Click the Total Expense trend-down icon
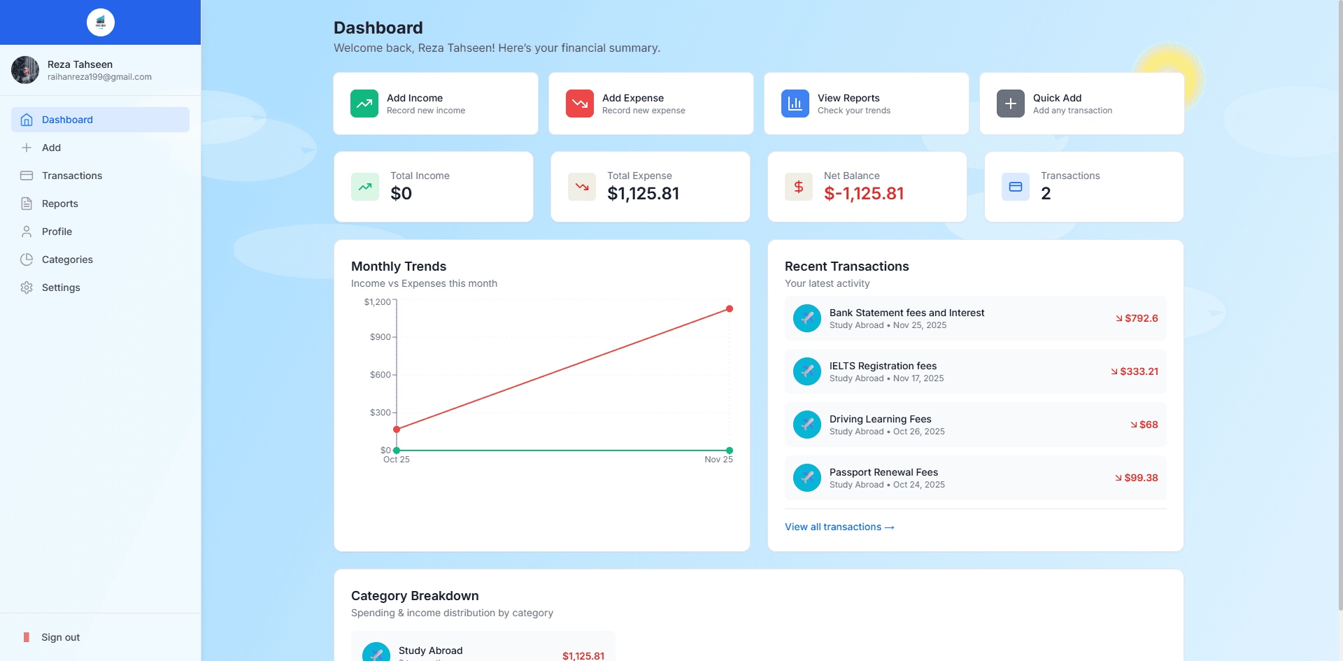1343x661 pixels. pos(582,187)
